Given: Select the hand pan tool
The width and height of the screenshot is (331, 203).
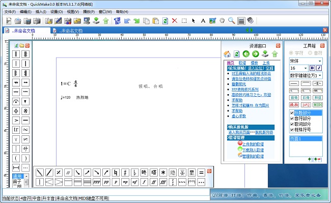Looking at the screenshot, I should [222, 21].
